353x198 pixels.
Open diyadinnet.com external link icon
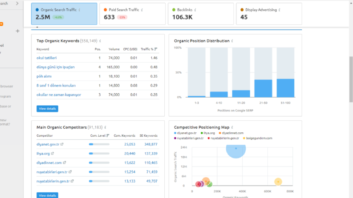pyautogui.click(x=65, y=162)
